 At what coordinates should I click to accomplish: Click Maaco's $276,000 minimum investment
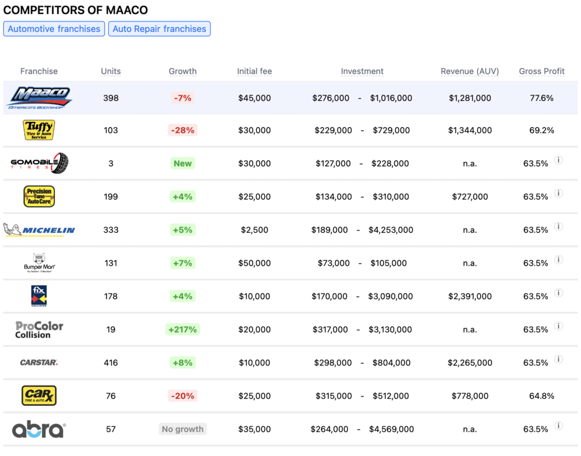[331, 98]
